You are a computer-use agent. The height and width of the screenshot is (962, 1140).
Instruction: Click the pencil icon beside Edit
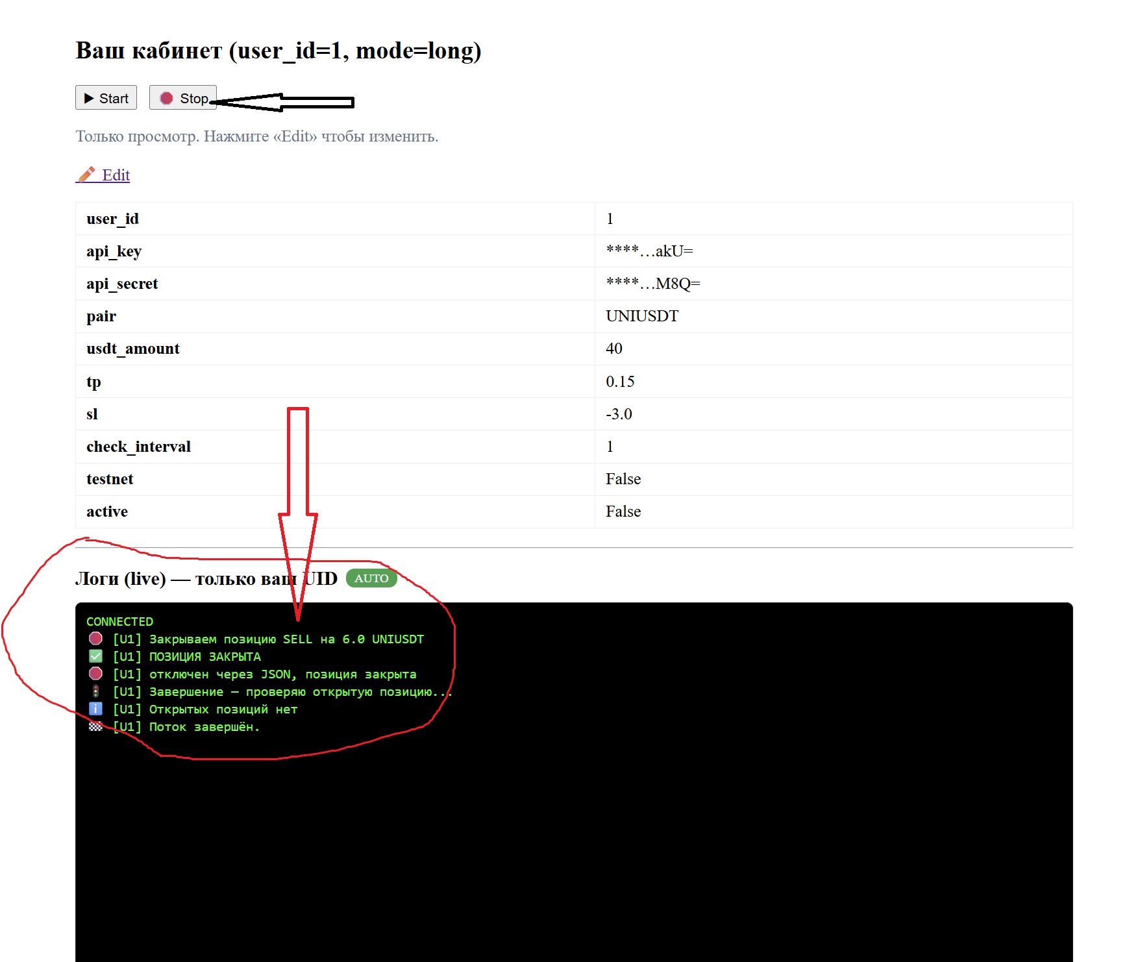tap(86, 175)
